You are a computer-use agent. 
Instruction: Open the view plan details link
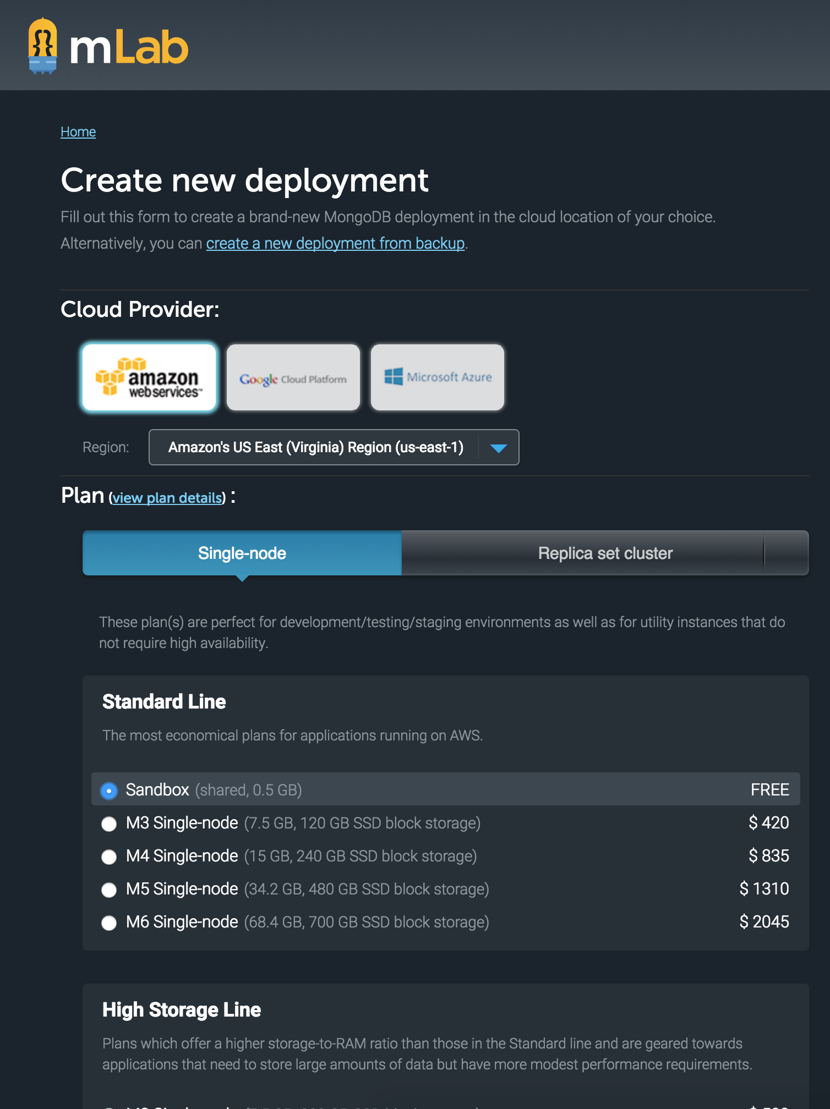pos(167,498)
